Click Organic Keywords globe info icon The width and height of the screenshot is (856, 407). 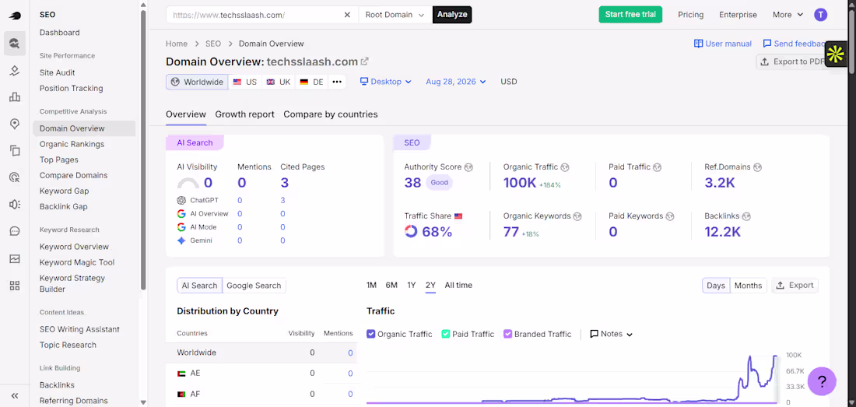coord(577,216)
